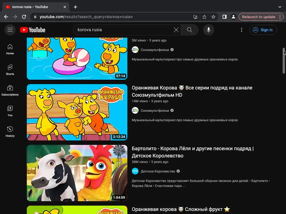The image size is (286, 214).
Task: Open title Оранжевая корова Сложный фрукт
Action: (181, 210)
